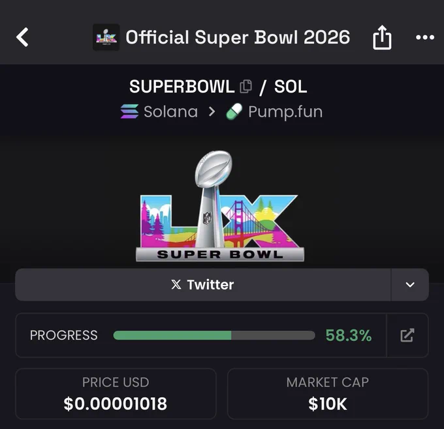The image size is (444, 429).
Task: Click the green bonding progress bar
Action: 214,335
